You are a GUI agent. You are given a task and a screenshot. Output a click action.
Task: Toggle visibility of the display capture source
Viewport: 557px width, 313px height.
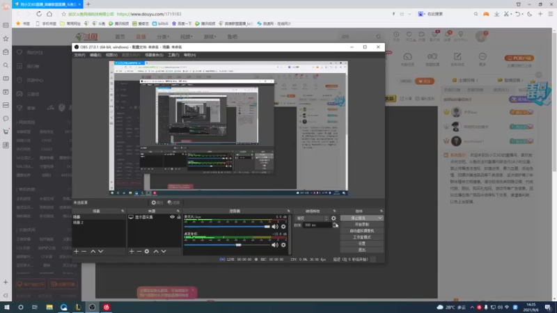[x=172, y=217]
